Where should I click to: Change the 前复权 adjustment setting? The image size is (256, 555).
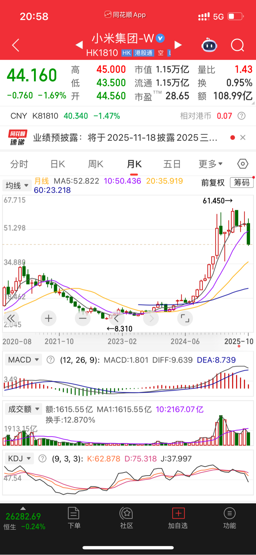coord(213,183)
